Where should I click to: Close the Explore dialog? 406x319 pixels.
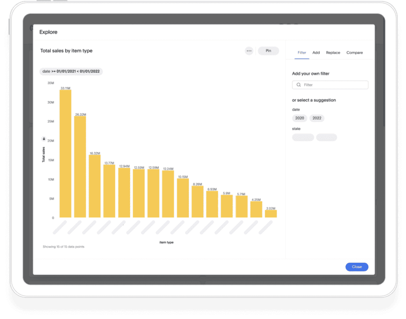pyautogui.click(x=356, y=267)
